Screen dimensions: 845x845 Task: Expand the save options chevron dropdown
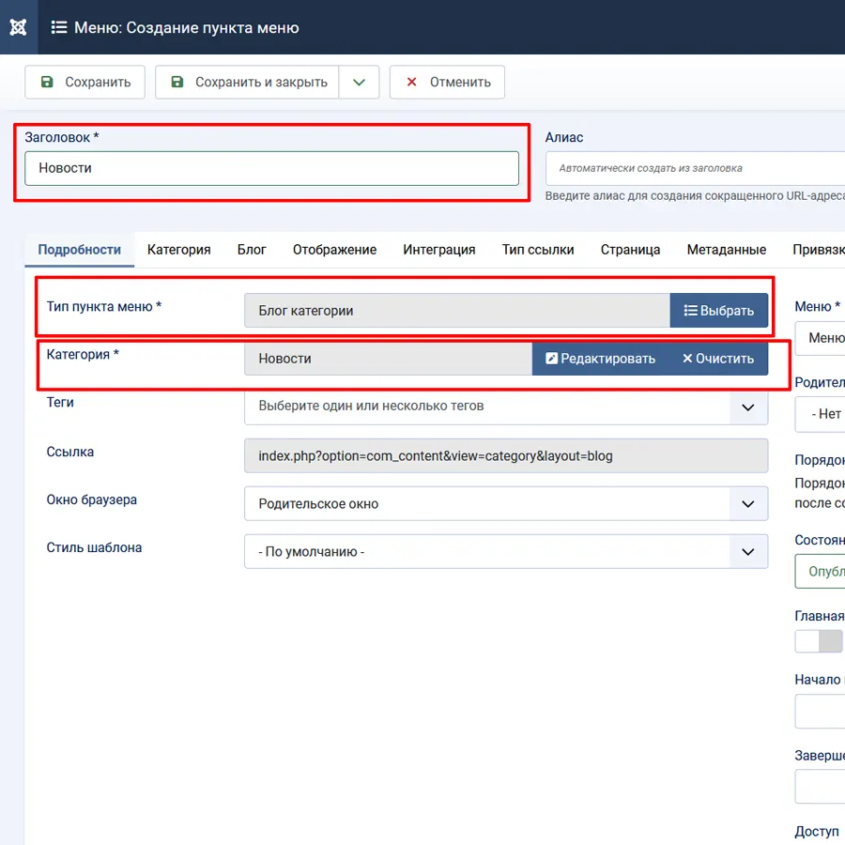359,82
